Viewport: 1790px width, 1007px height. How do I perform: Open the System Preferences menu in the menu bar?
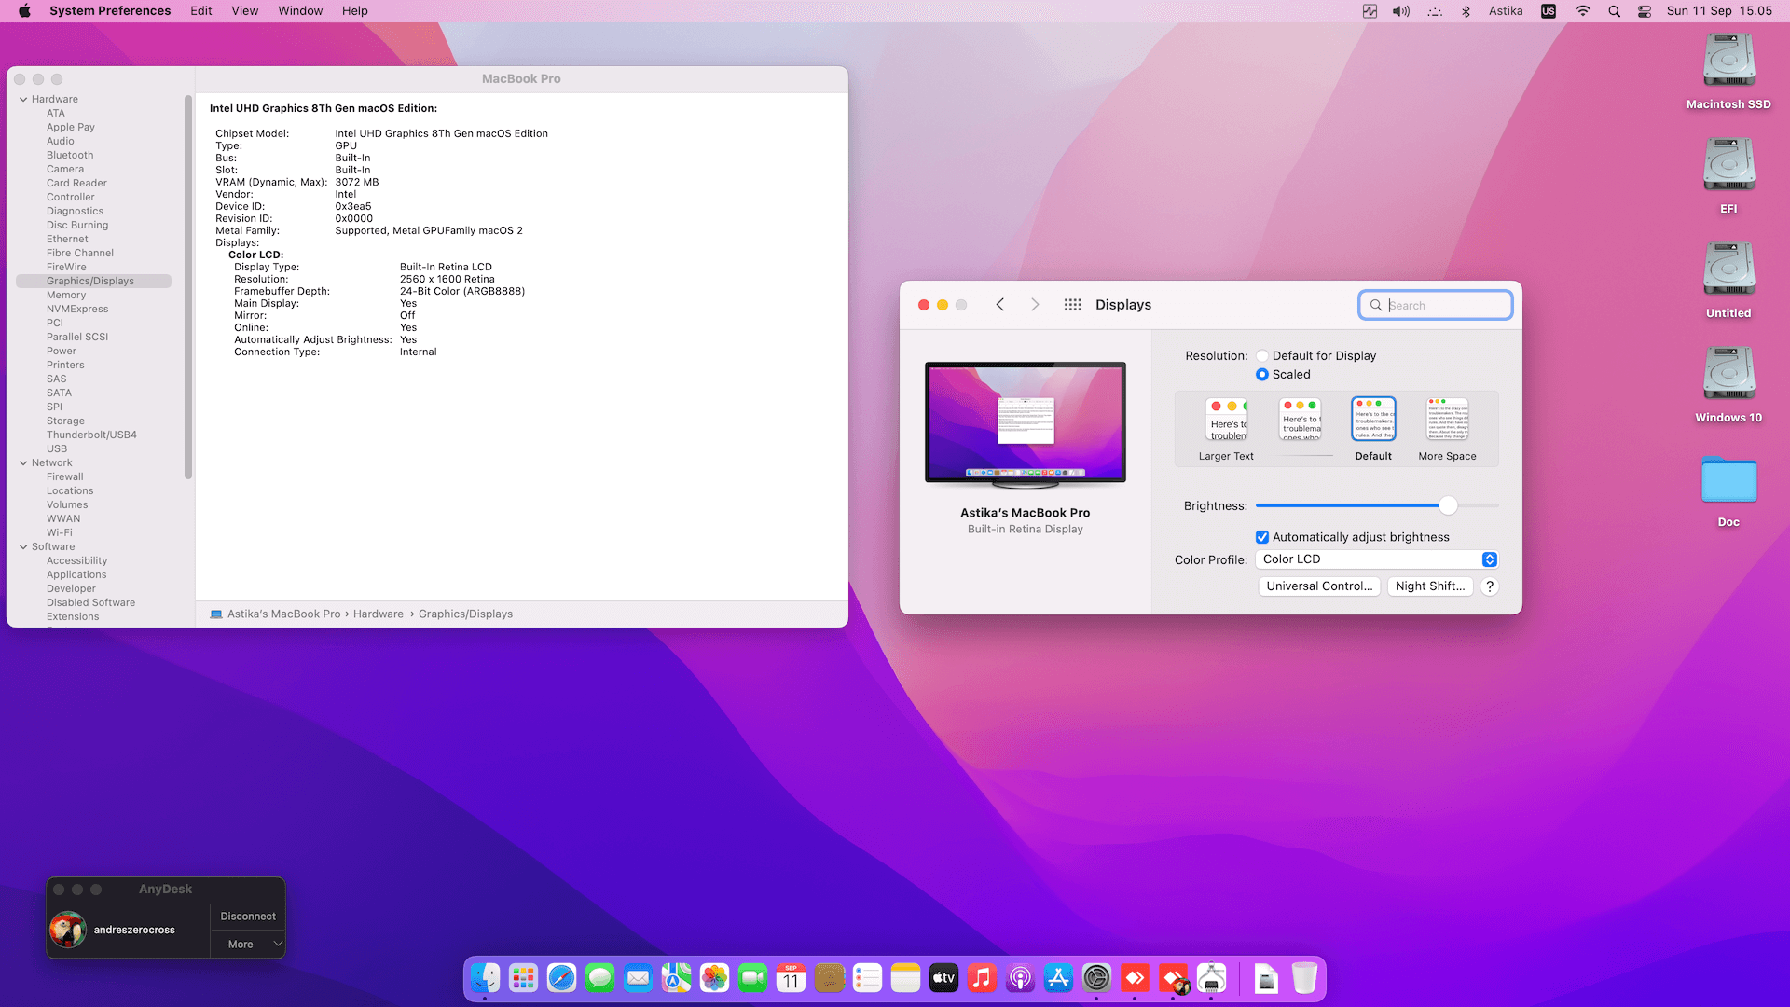(x=109, y=10)
